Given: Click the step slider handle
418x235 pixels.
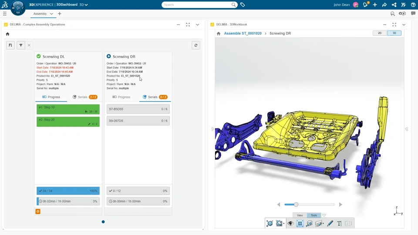Looking at the screenshot, I should pyautogui.click(x=296, y=205).
